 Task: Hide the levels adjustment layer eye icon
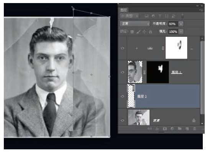tap(122, 48)
